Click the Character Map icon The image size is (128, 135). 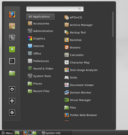(67, 63)
